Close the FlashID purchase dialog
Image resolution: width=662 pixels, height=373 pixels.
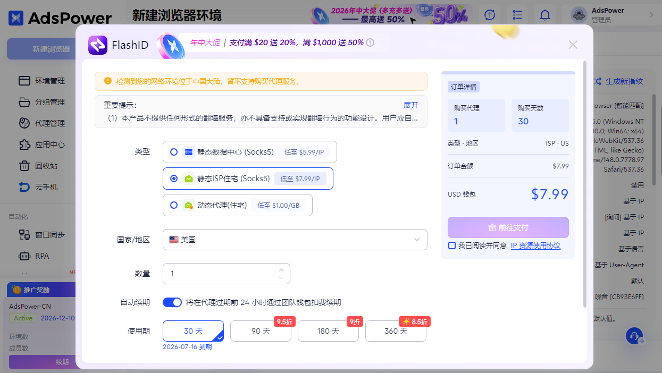(x=573, y=45)
